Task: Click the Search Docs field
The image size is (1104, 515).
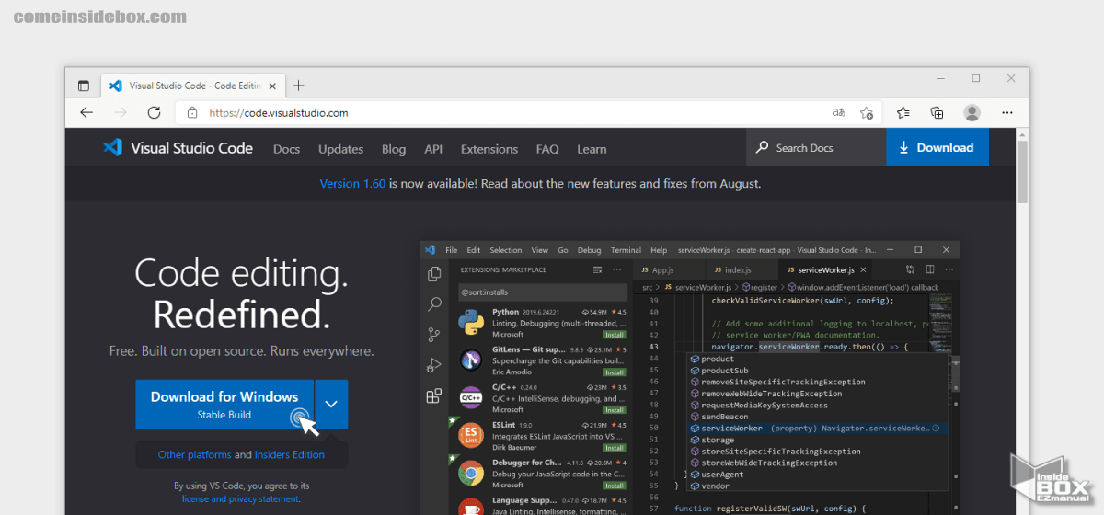Action: (x=816, y=147)
